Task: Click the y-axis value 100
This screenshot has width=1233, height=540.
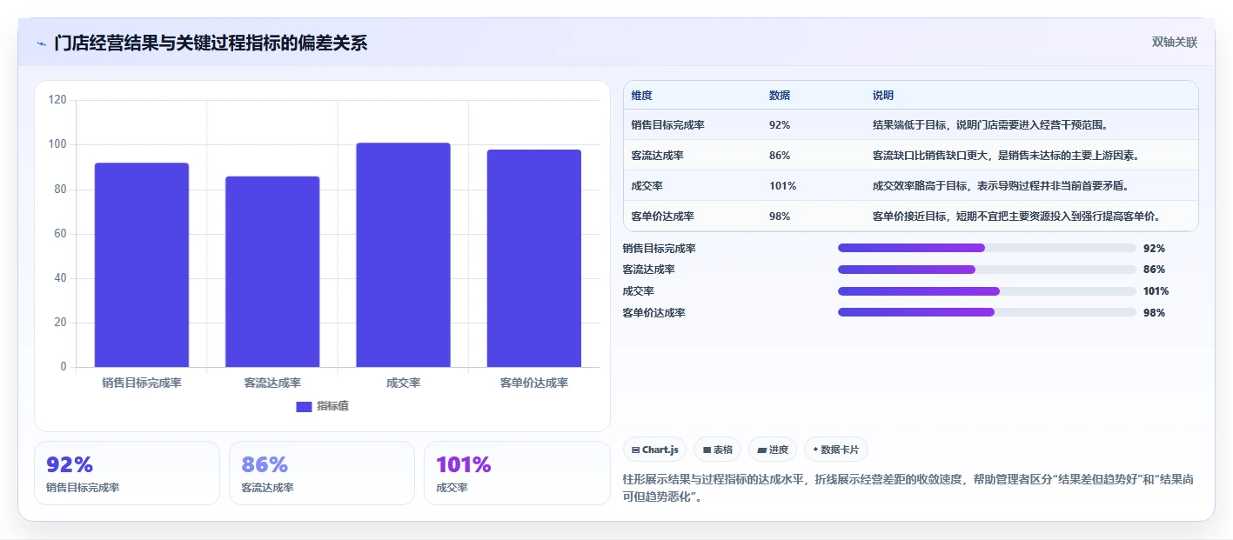Action: point(57,144)
